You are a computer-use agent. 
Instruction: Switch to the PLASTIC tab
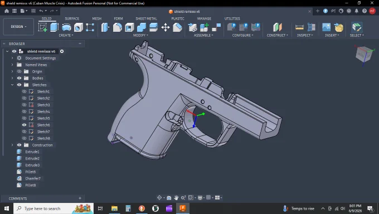pyautogui.click(x=178, y=18)
